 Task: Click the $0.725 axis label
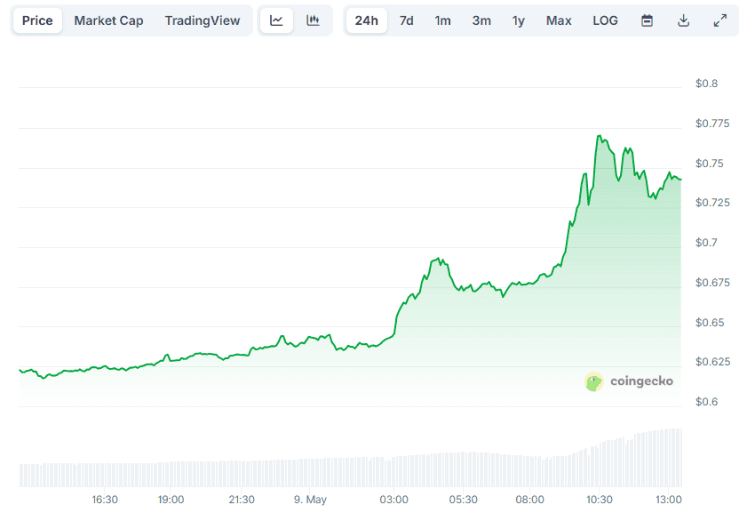[x=712, y=203]
